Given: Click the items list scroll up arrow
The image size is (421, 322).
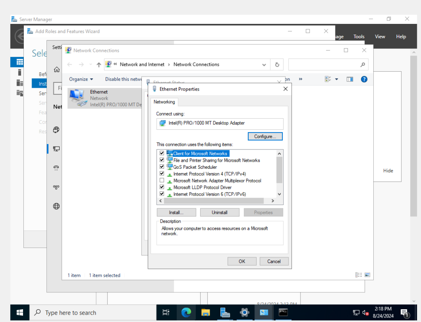Looking at the screenshot, I should [279, 154].
